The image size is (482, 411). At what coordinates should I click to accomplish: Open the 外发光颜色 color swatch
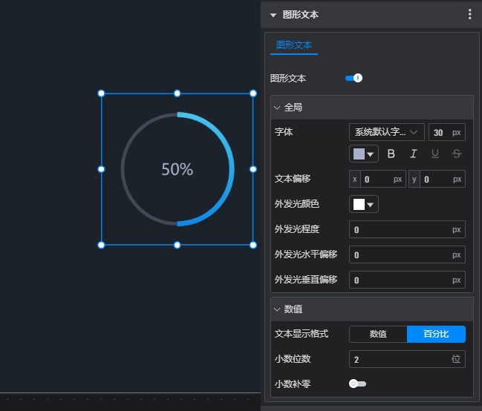click(x=364, y=204)
